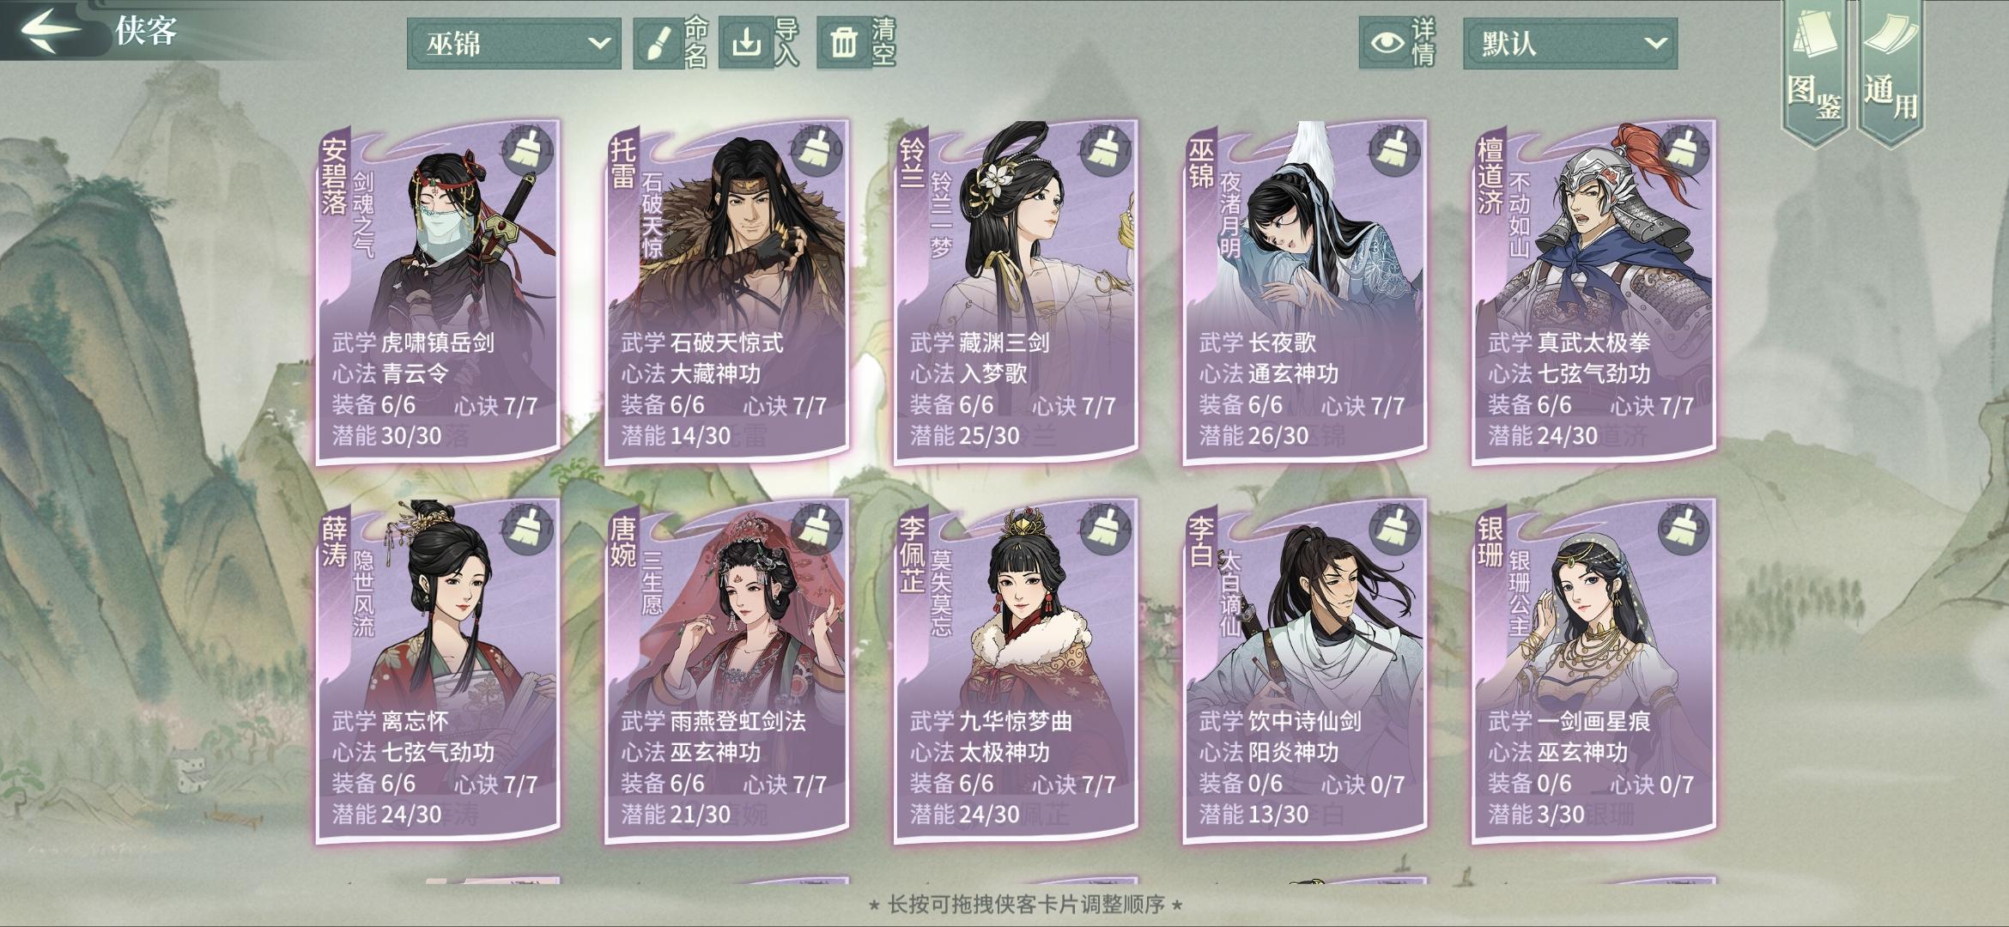Click the import (导入) download icon
2009x927 pixels.
[745, 43]
